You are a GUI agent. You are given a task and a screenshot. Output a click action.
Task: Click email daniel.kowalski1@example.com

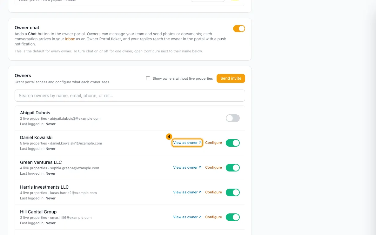pos(76,143)
